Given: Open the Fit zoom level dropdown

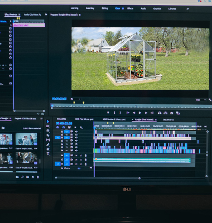Looking at the screenshot, I should (x=76, y=99).
